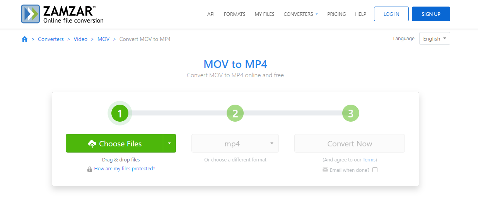
Task: Click the step 1 circle indicator
Action: 119,113
